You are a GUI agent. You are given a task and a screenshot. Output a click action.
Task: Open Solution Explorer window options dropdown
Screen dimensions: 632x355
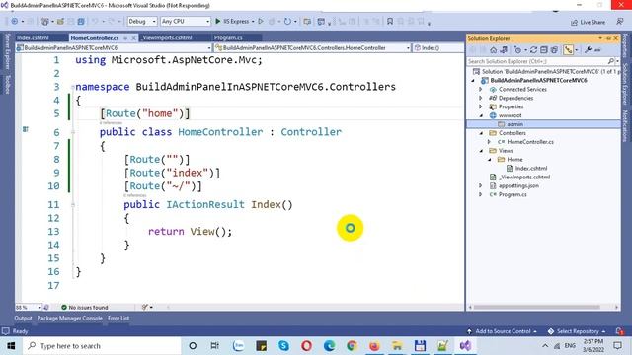point(600,38)
